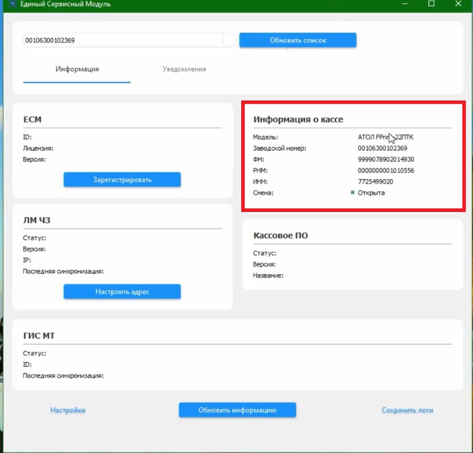
Task: Click "Последняя синхронизация:" in the ЛМ ЧЗ panel
Action: pos(64,271)
